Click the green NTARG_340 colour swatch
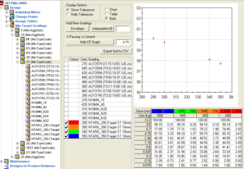244x169 pixels. pyautogui.click(x=74, y=132)
